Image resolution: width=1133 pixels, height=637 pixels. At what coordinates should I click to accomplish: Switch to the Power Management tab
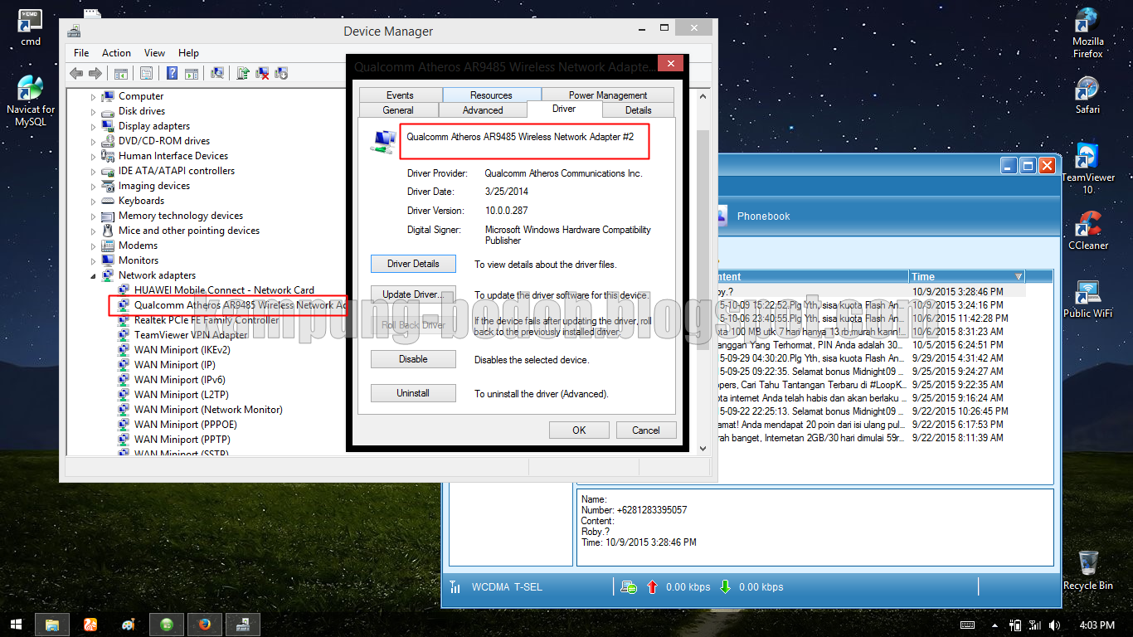click(608, 95)
